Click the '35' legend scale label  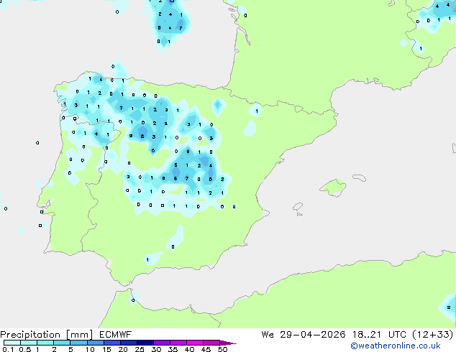(x=173, y=349)
